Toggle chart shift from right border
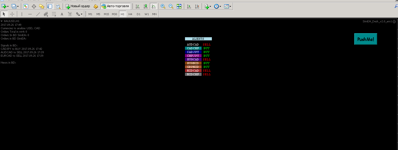The image size is (398, 150). pos(197,6)
